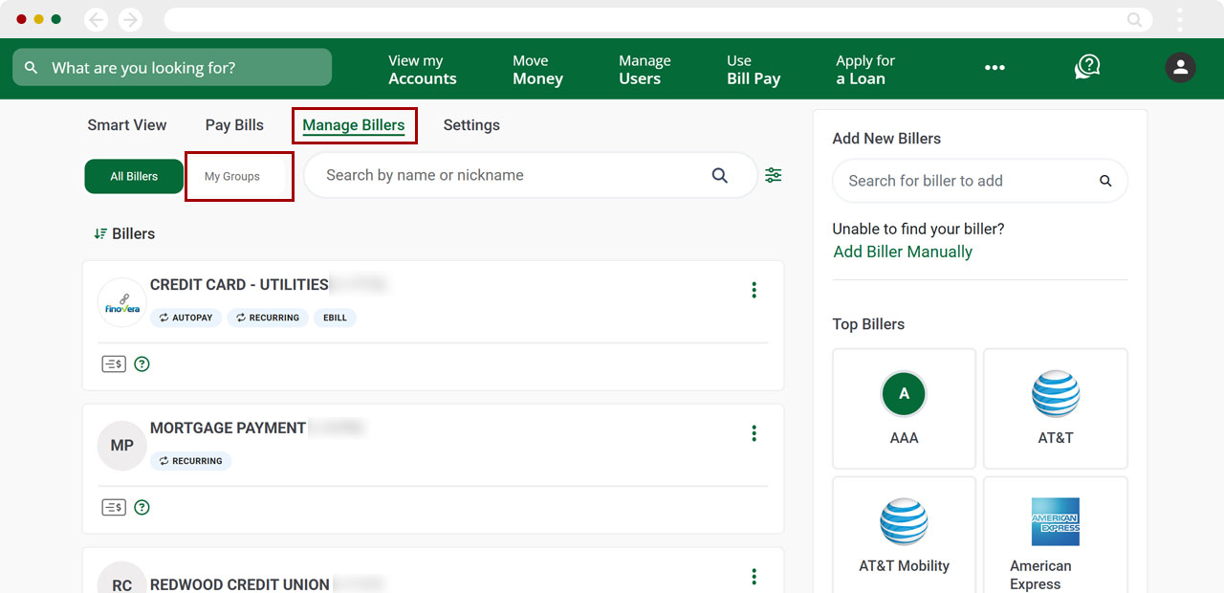1224x593 pixels.
Task: Open the chat help icon in the navigation bar
Action: point(1086,67)
